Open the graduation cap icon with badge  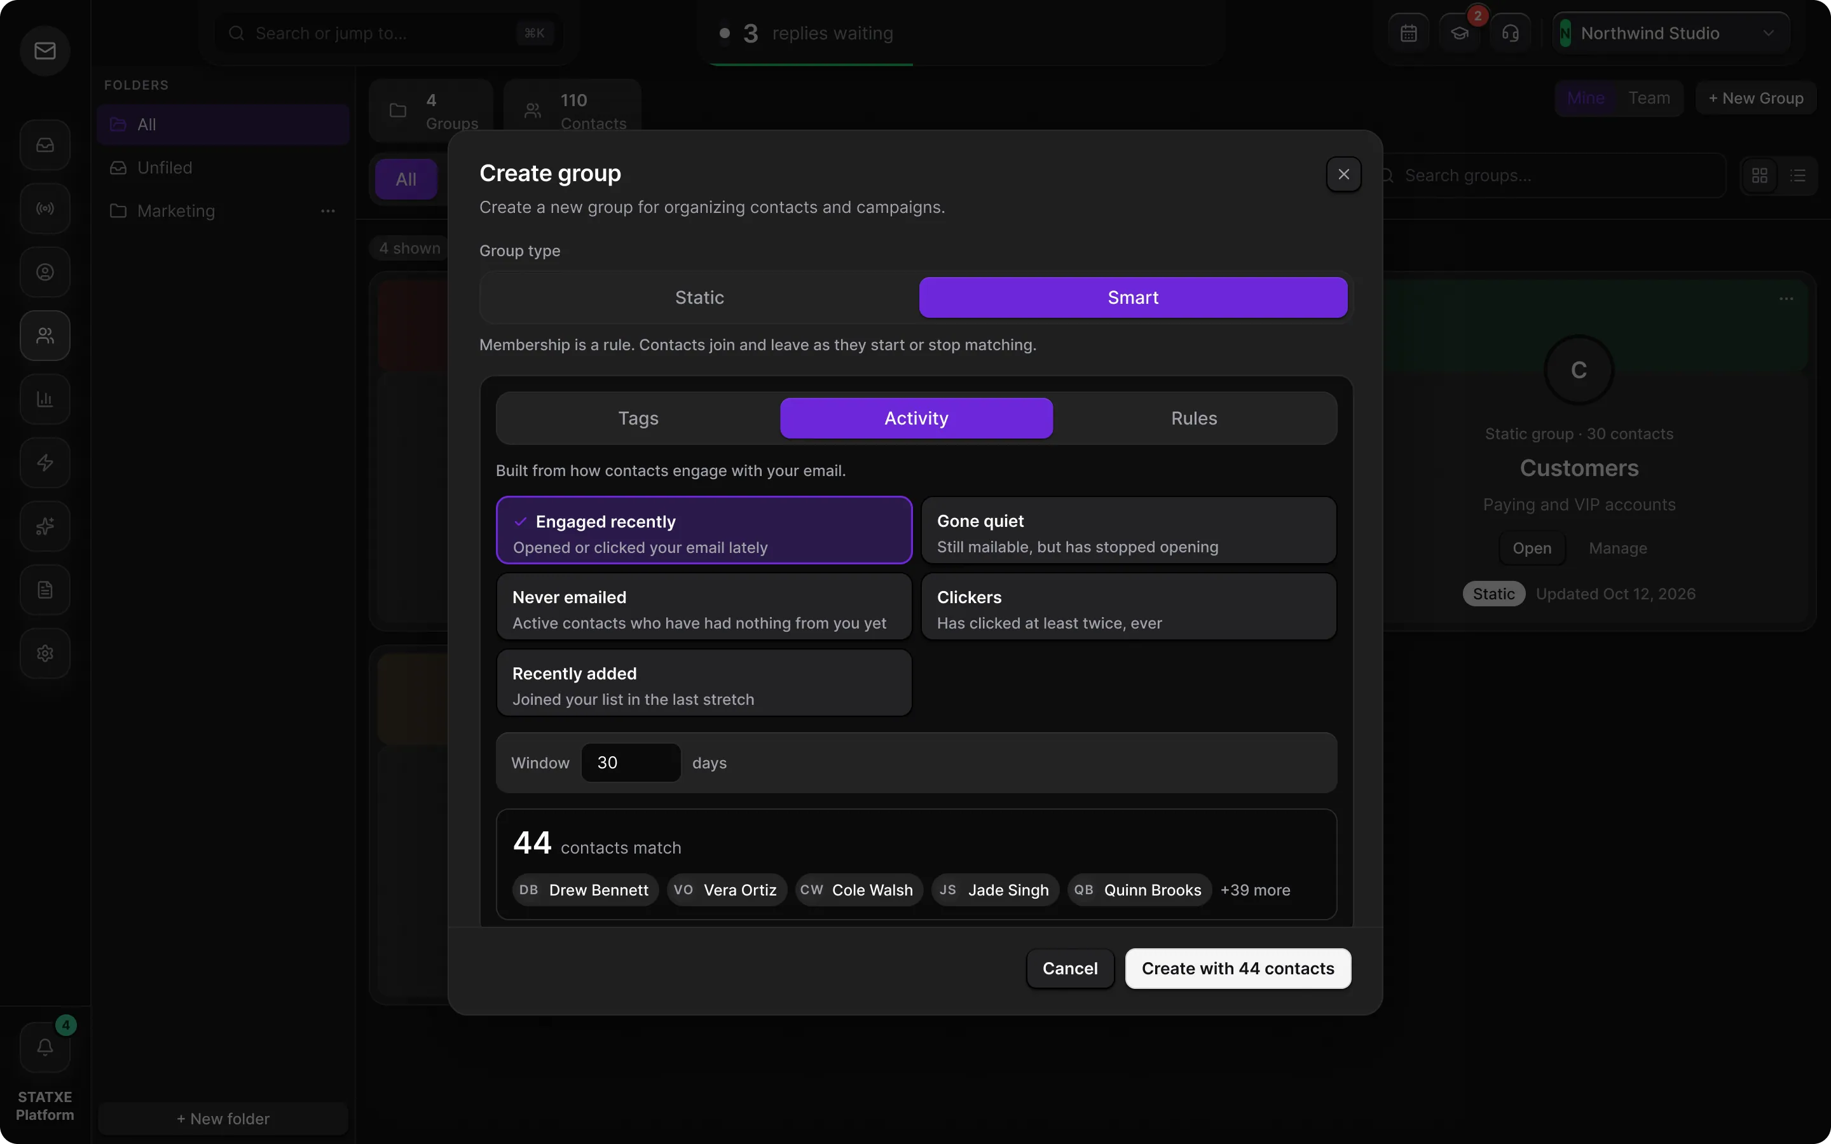tap(1458, 33)
